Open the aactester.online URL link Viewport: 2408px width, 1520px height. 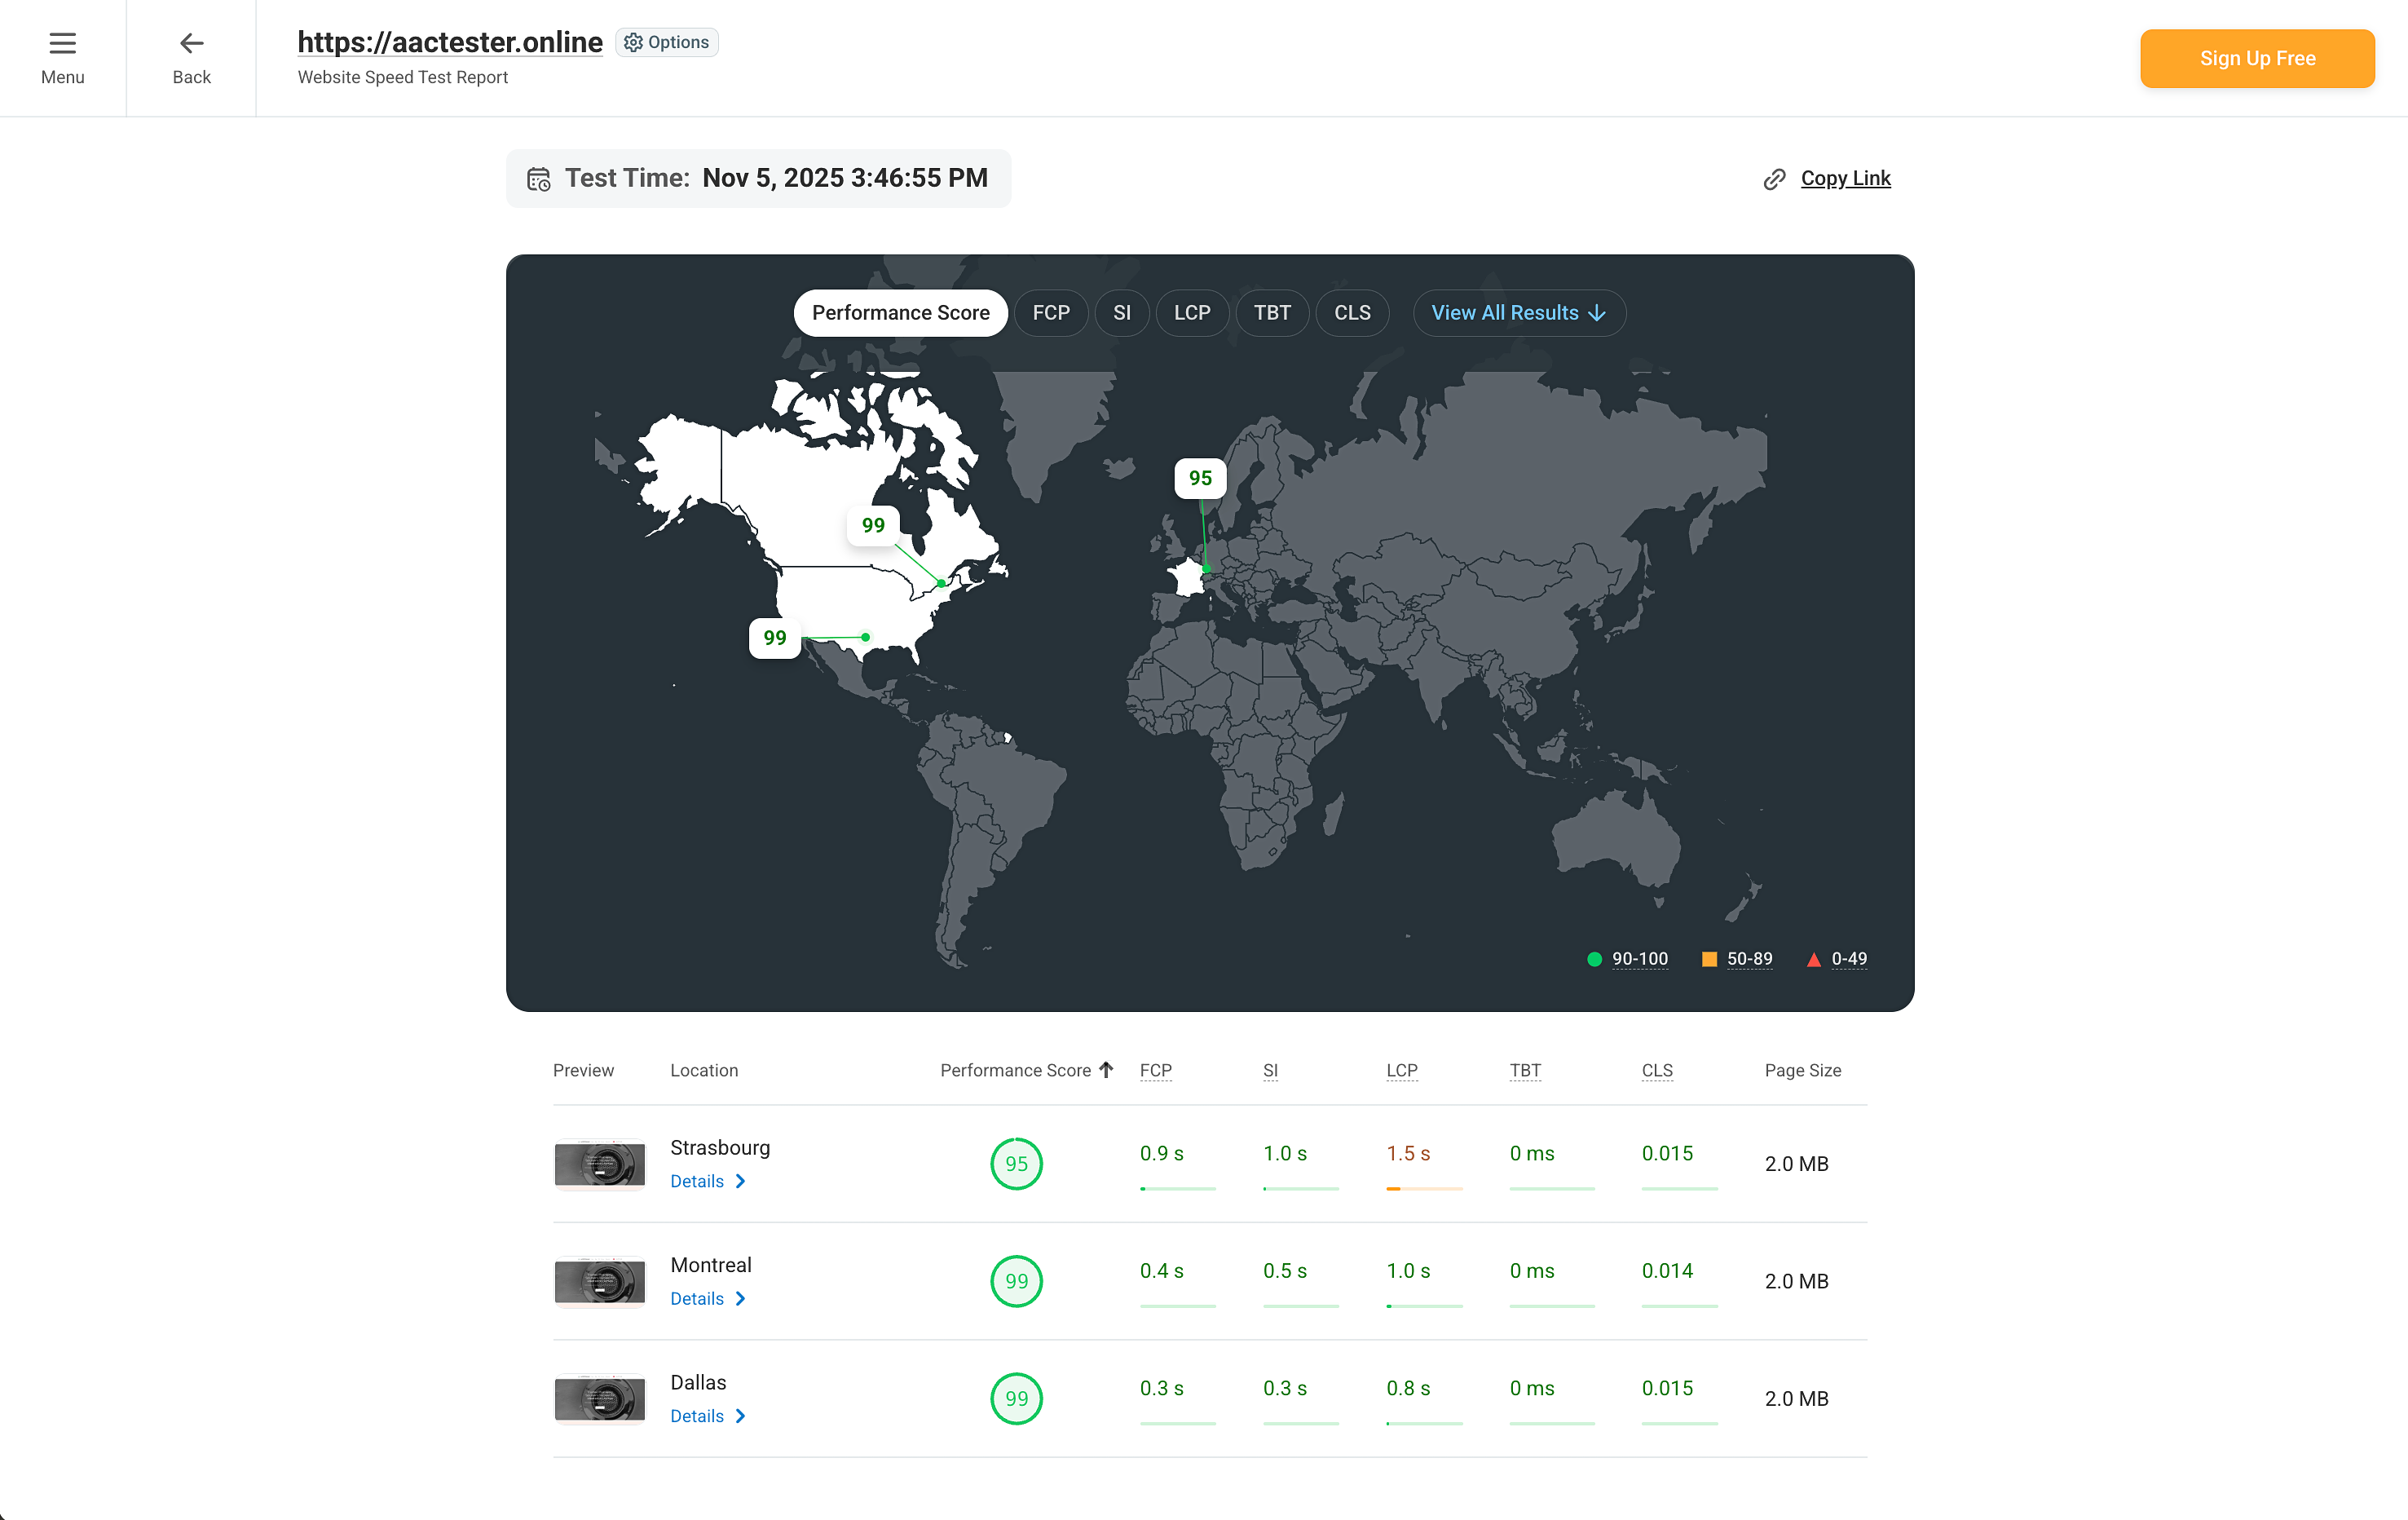(449, 42)
